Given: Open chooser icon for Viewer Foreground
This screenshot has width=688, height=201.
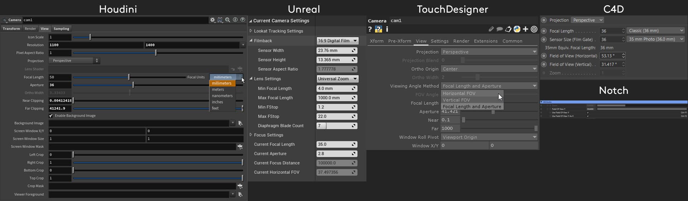Looking at the screenshot, I should coord(240,195).
